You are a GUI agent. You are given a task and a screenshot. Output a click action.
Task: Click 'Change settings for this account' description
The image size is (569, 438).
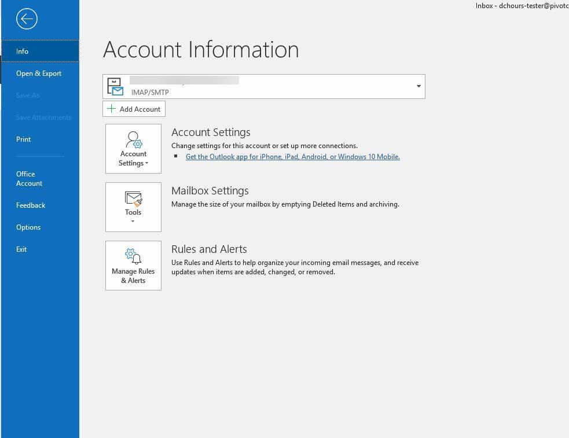tap(265, 146)
